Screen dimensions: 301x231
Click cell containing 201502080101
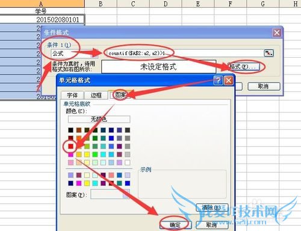click(x=42, y=19)
